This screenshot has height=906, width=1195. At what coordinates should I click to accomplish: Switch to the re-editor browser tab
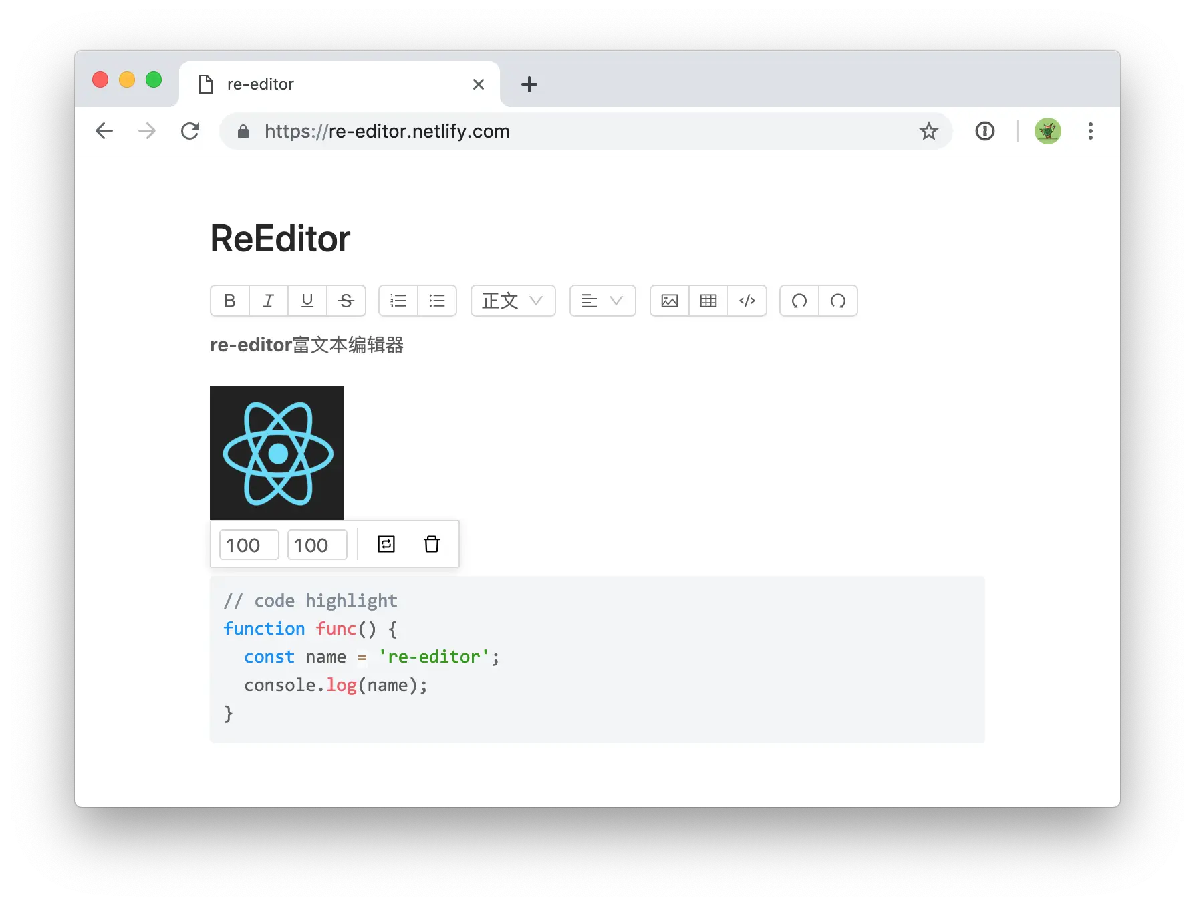pyautogui.click(x=340, y=84)
